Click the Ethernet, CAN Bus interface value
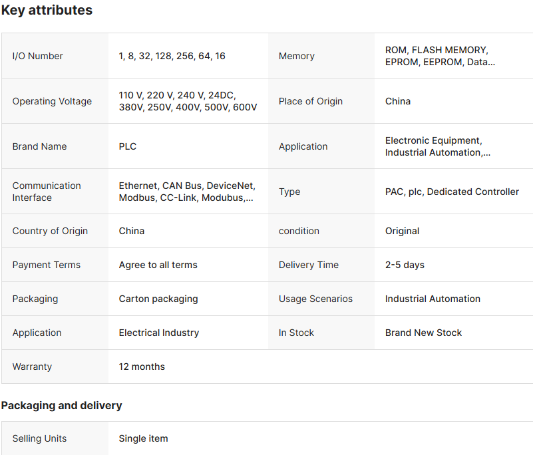The width and height of the screenshot is (533, 455). point(187,192)
